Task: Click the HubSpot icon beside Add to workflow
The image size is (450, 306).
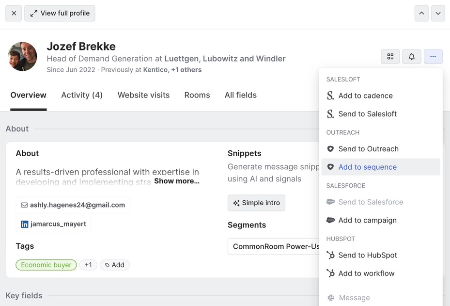Action: tap(331, 273)
